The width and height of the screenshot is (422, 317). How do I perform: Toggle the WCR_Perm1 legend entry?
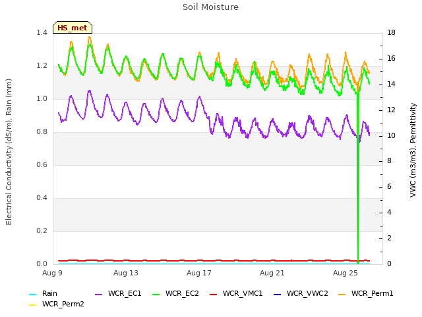(x=365, y=293)
